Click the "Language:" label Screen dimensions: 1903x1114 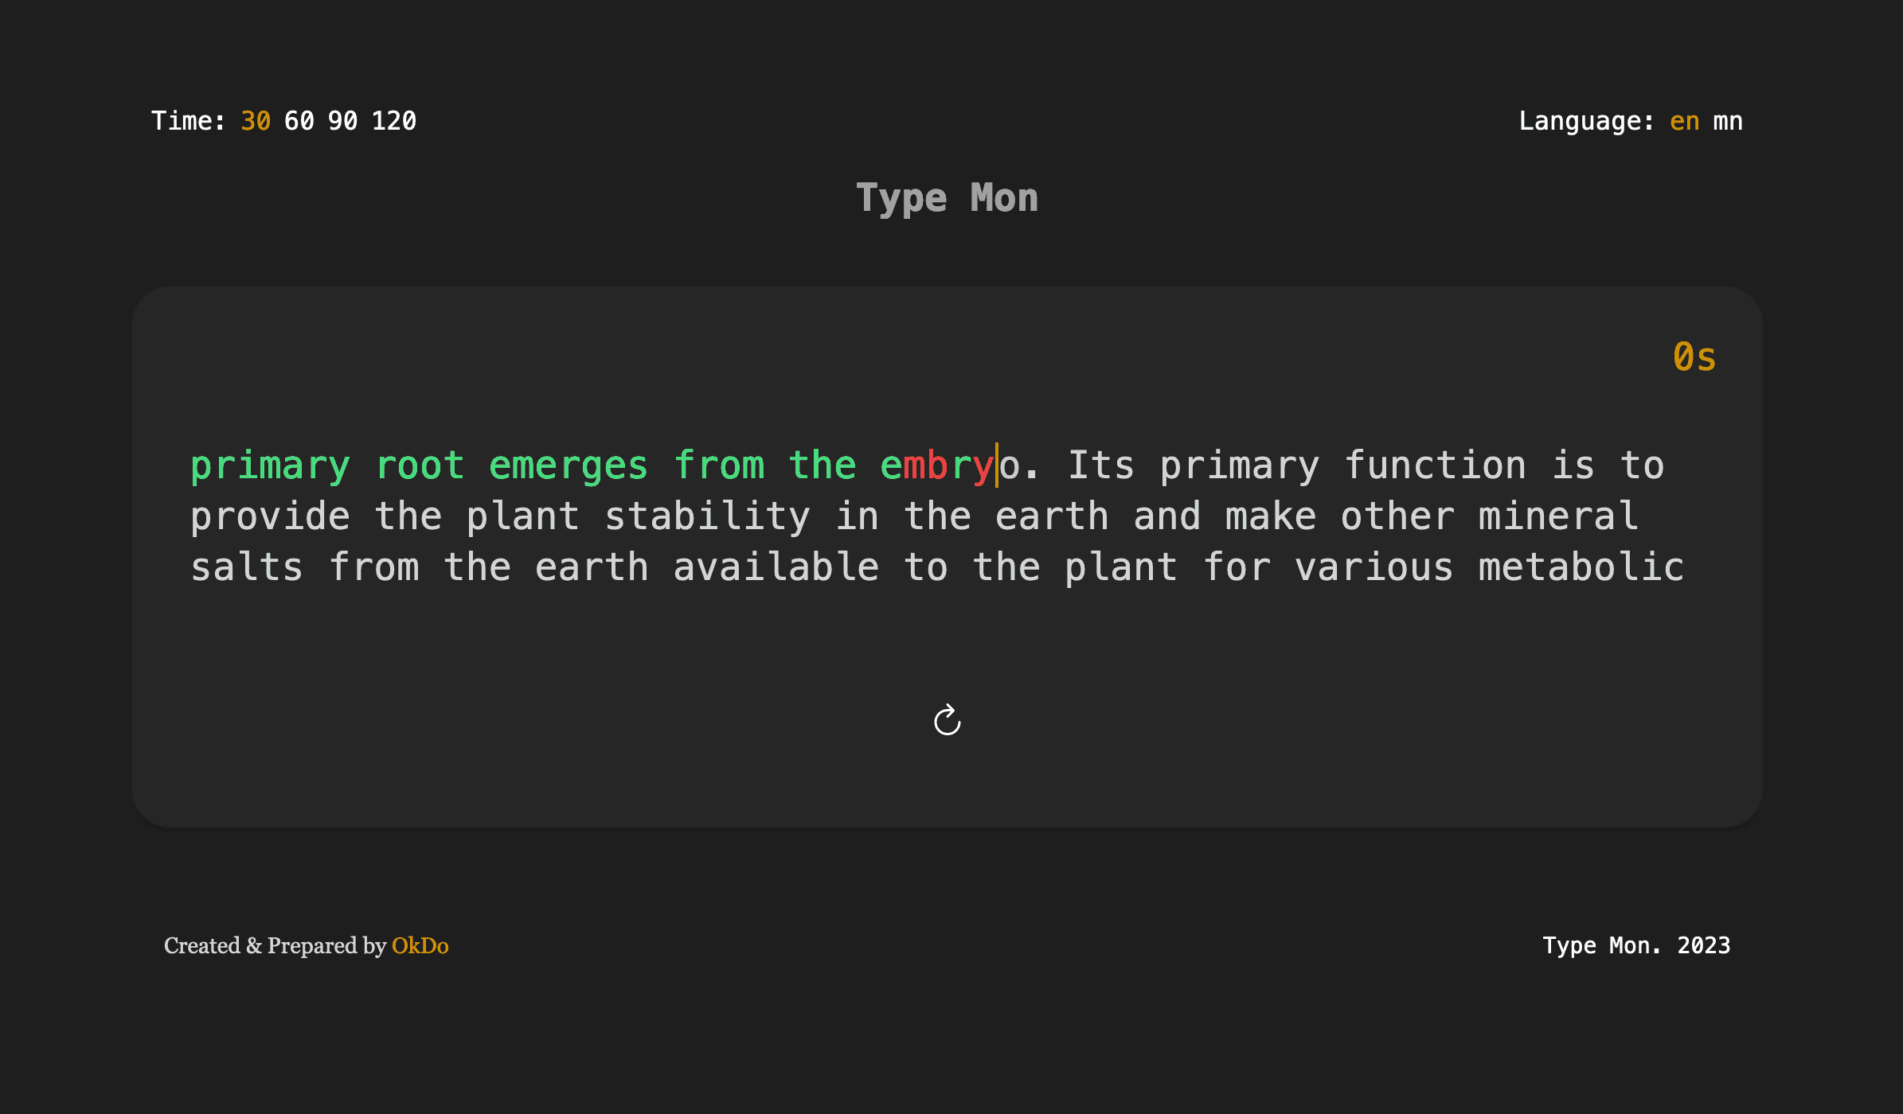[1586, 121]
